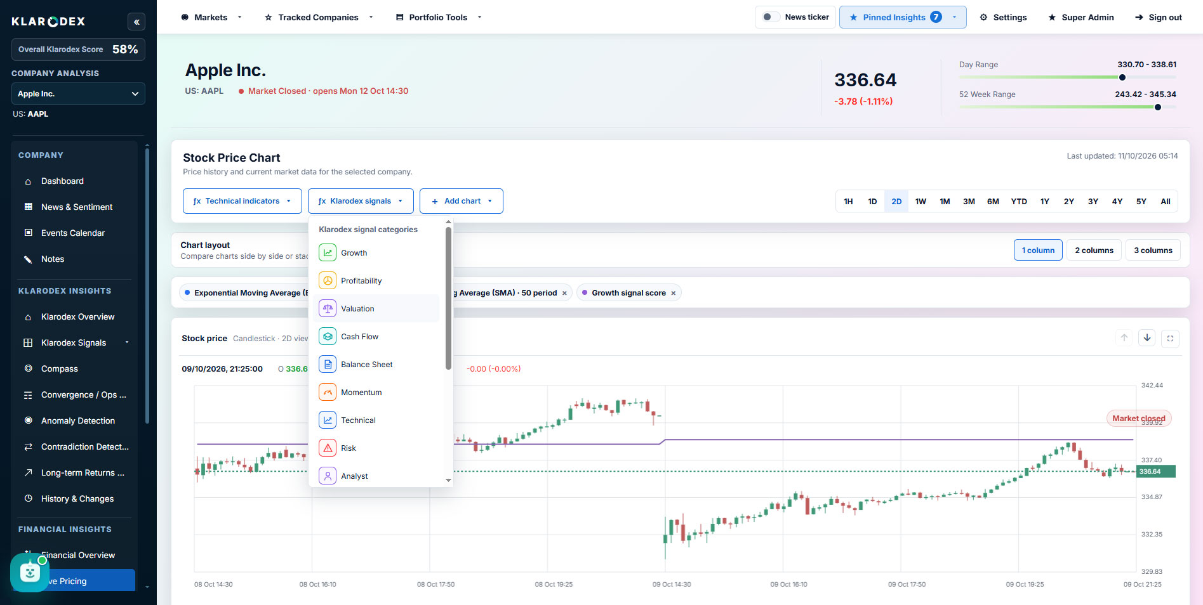Viewport: 1203px width, 605px height.
Task: Remove SMA 50 period chip
Action: [x=564, y=293]
